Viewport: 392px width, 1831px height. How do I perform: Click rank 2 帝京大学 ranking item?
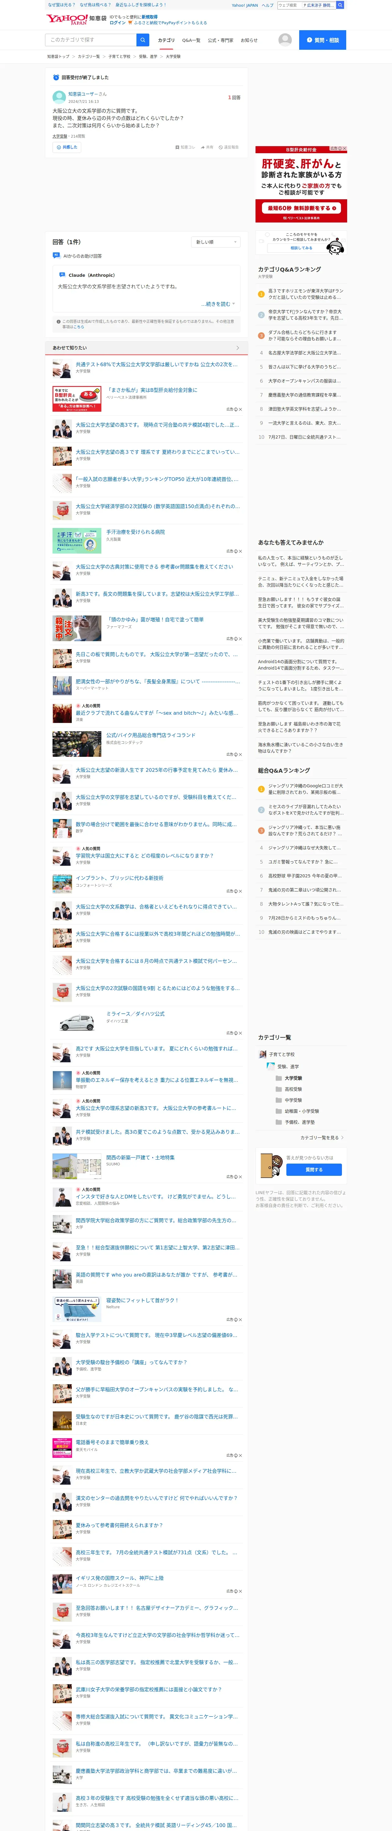point(302,314)
